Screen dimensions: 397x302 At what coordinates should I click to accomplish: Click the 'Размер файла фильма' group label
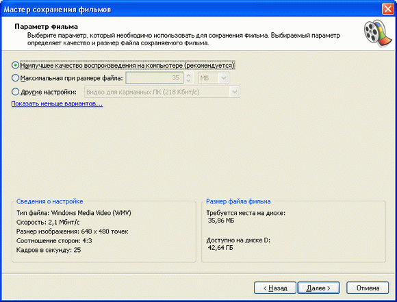(238, 201)
